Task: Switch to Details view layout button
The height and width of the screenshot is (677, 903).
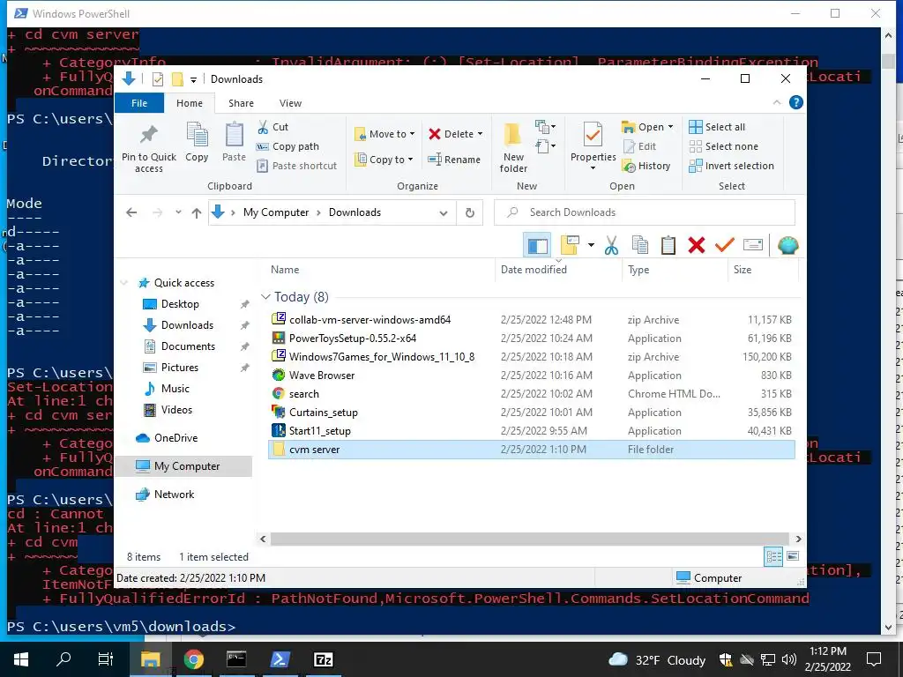Action: [773, 556]
